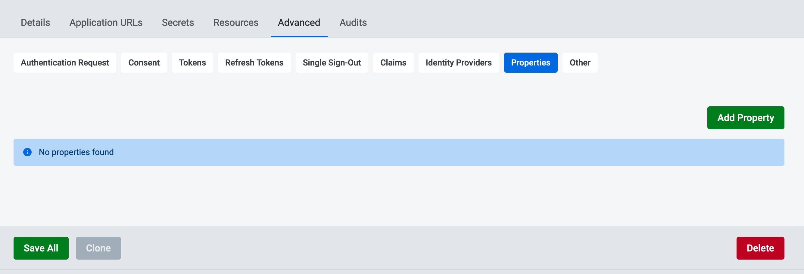804x274 pixels.
Task: Save all changes with Save All
Action: pyautogui.click(x=41, y=248)
